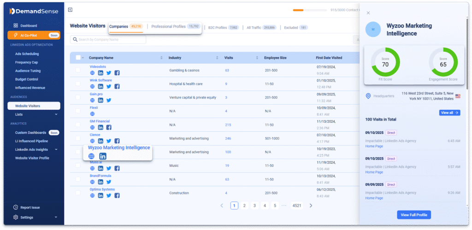
Task: Open Flexii website globe icon
Action: (92, 114)
